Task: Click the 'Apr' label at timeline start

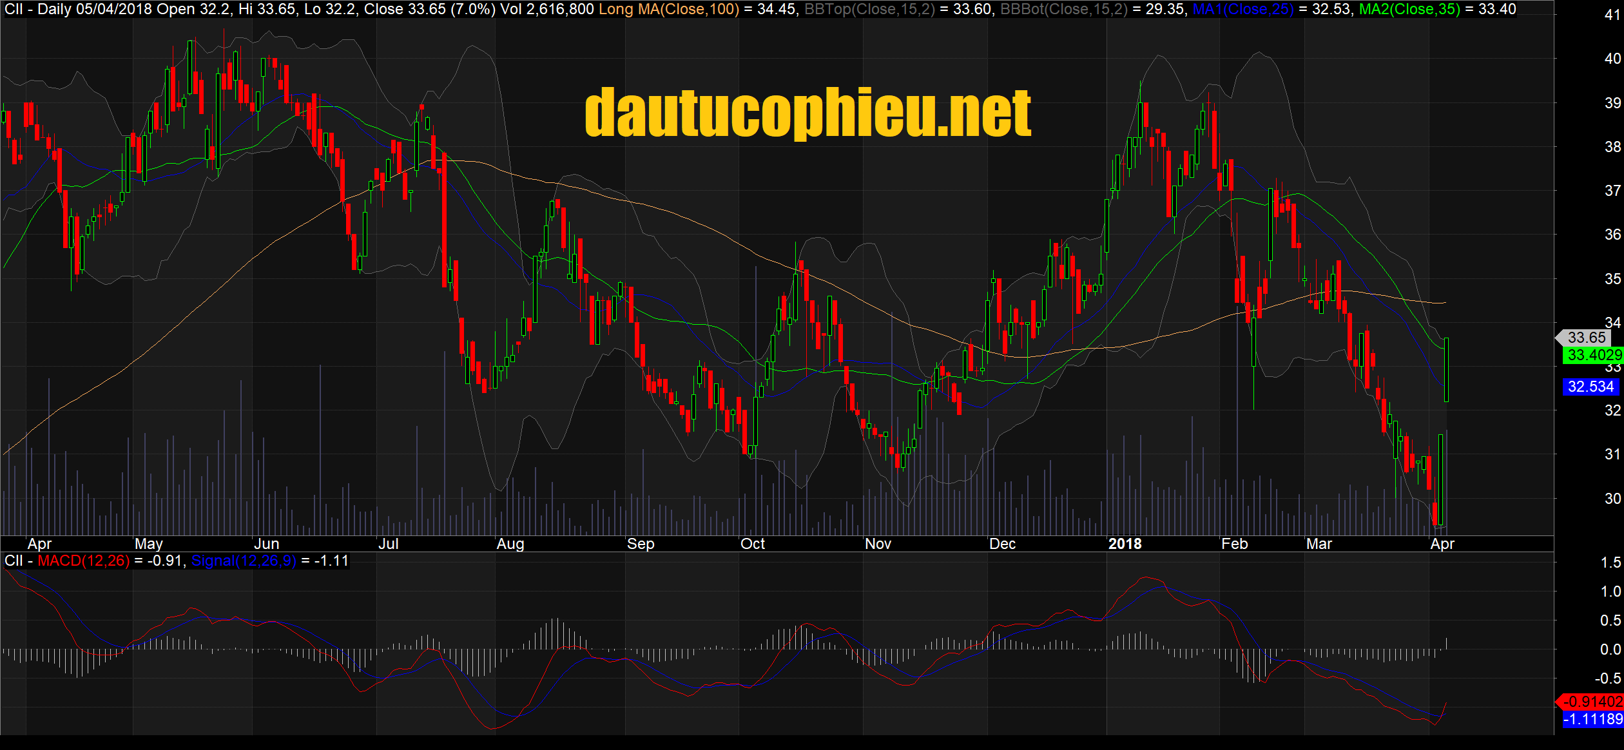Action: [x=39, y=544]
